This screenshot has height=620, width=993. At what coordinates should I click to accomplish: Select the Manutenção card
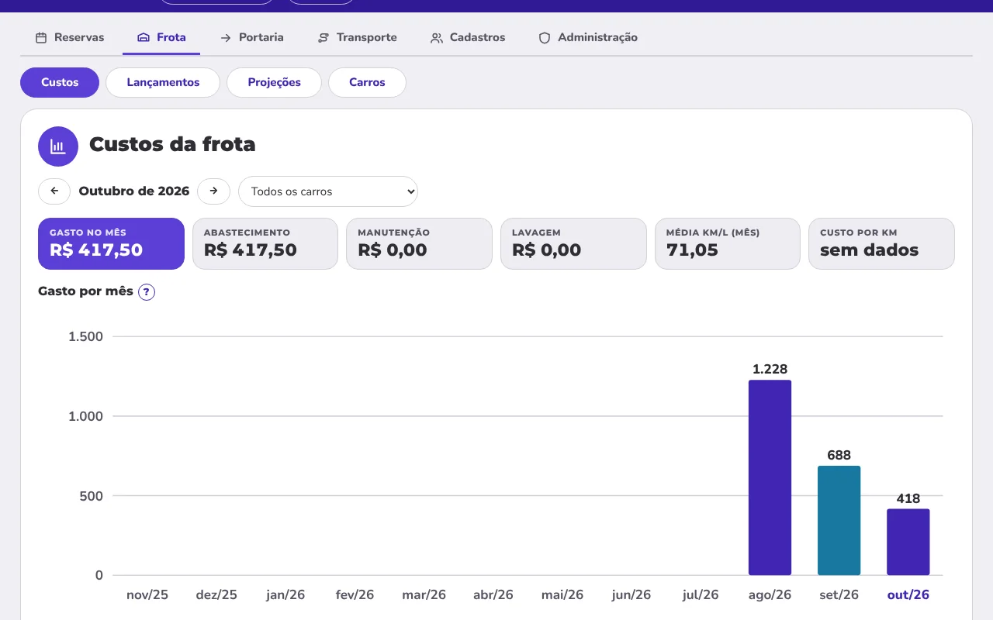click(x=419, y=243)
